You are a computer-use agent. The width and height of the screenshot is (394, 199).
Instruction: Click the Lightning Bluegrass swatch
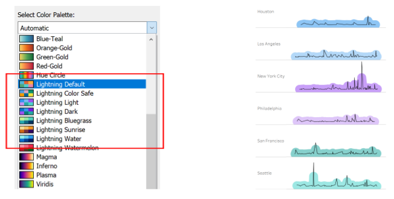[26, 121]
